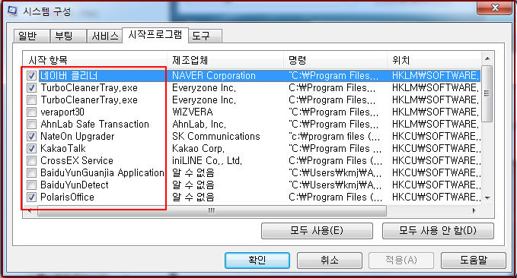517x278 pixels.
Task: Tick the BaiduYunDetect checkbox
Action: pyautogui.click(x=32, y=185)
